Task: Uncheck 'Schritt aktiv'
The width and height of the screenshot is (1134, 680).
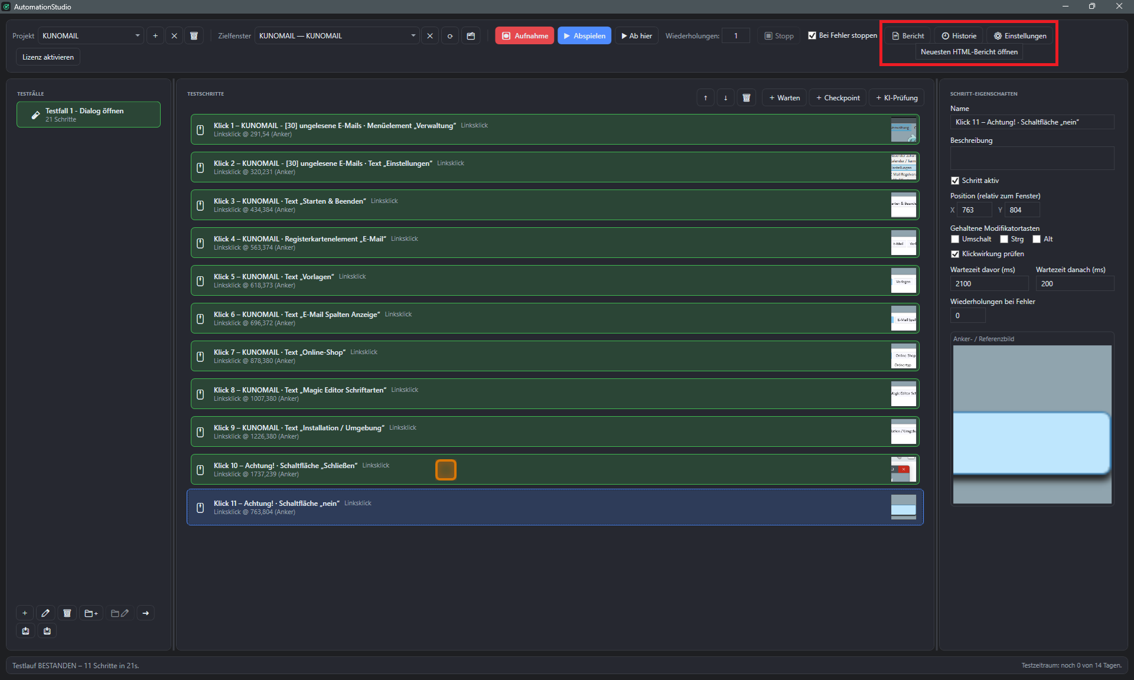Action: (955, 181)
